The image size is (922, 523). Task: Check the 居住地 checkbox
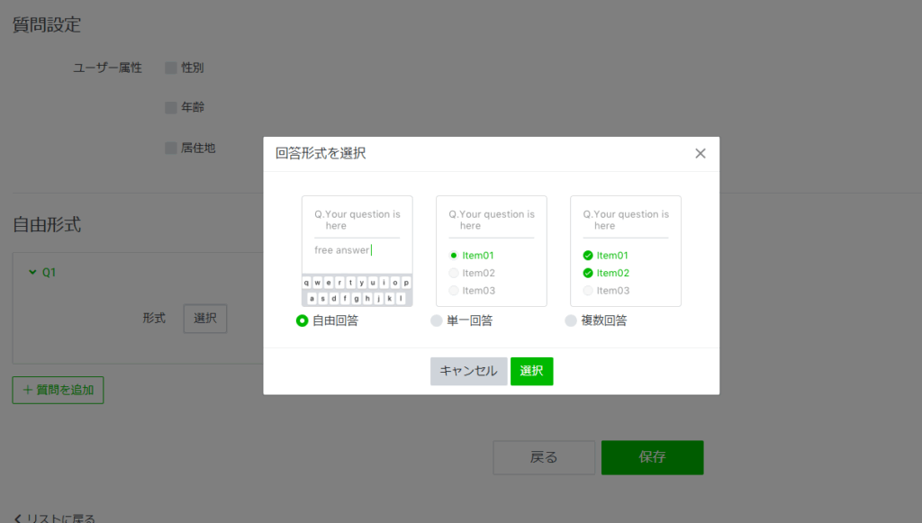pyautogui.click(x=171, y=149)
